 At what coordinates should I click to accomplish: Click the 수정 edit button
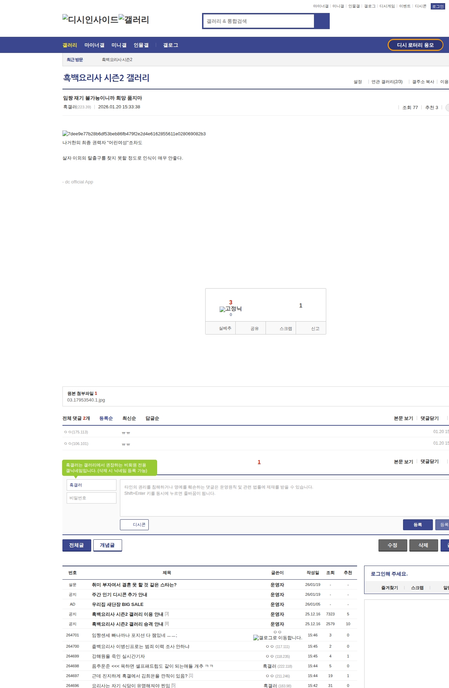393,545
